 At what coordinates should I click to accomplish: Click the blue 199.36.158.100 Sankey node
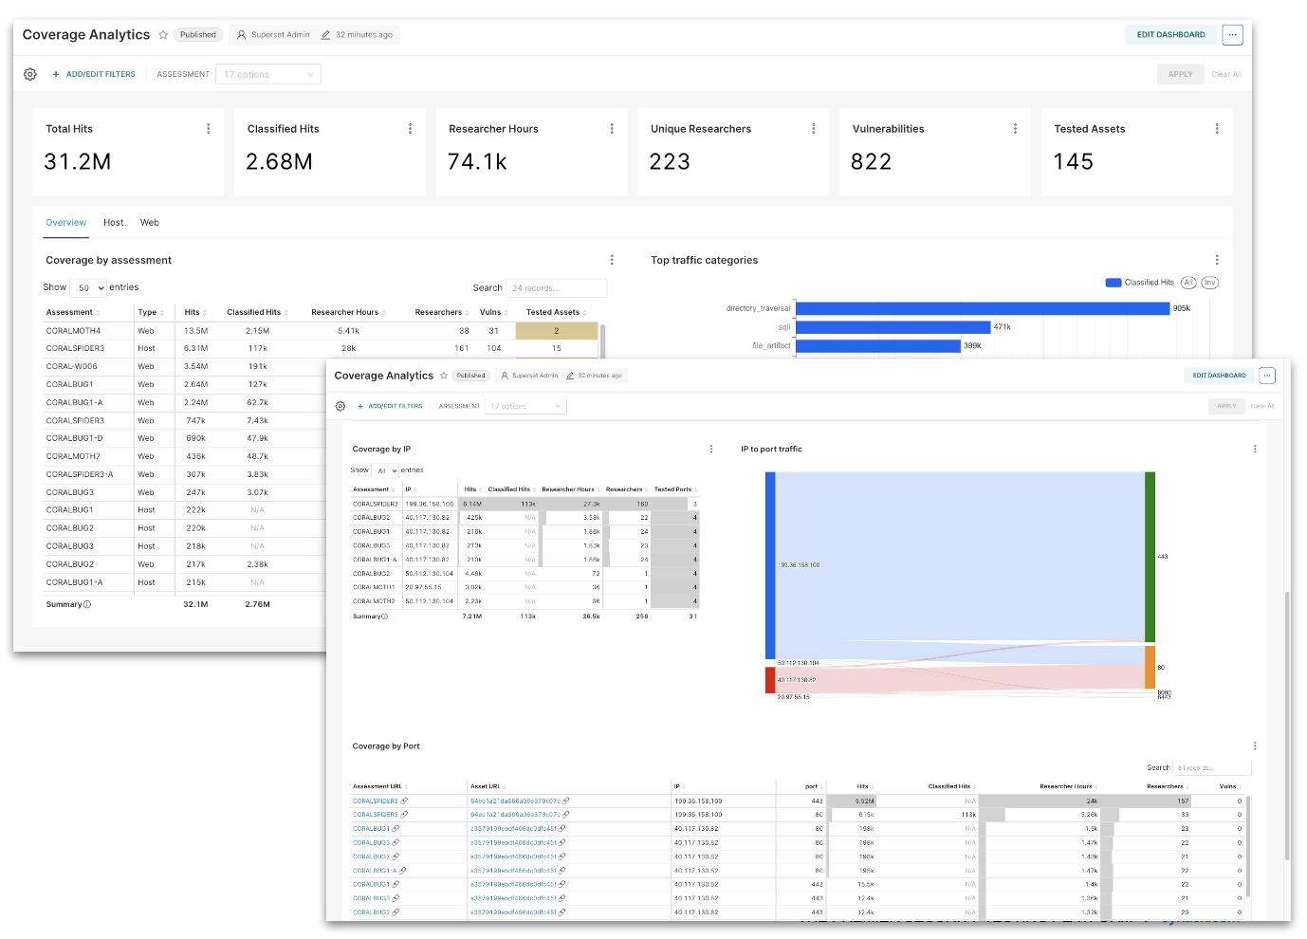[770, 565]
